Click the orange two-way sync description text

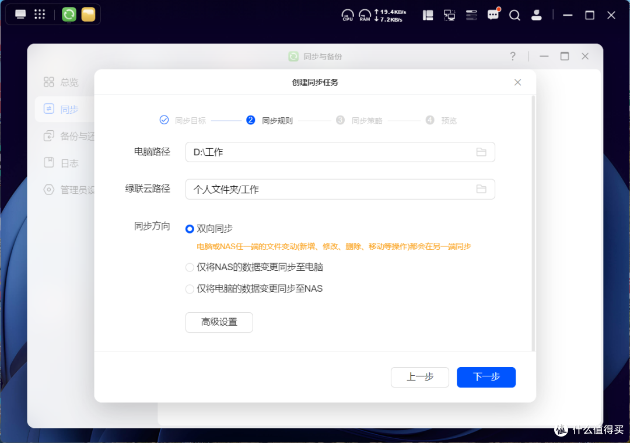pos(334,246)
